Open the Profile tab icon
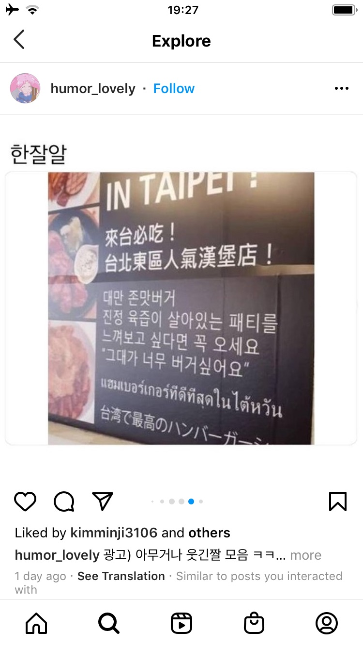This screenshot has width=363, height=647. tap(327, 623)
